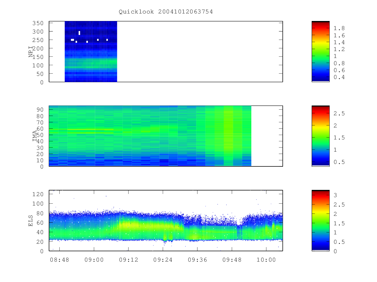Click the 2 value on IMA color bar
The image size is (377, 282).
click(336, 126)
